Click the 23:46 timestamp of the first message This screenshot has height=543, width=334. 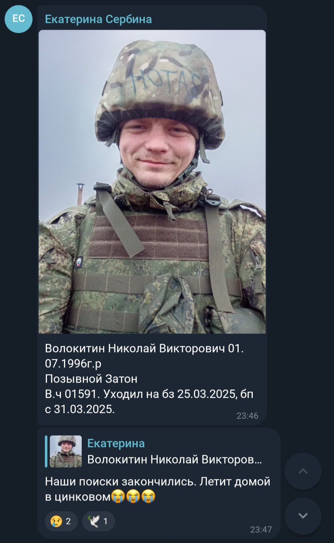[x=247, y=416]
